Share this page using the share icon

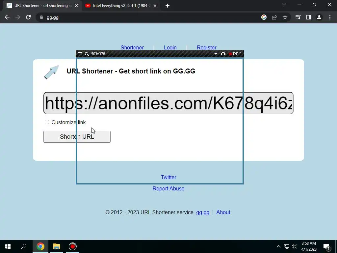pyautogui.click(x=274, y=17)
